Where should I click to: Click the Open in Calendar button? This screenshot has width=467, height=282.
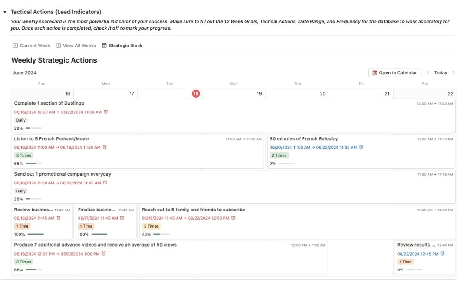point(395,73)
